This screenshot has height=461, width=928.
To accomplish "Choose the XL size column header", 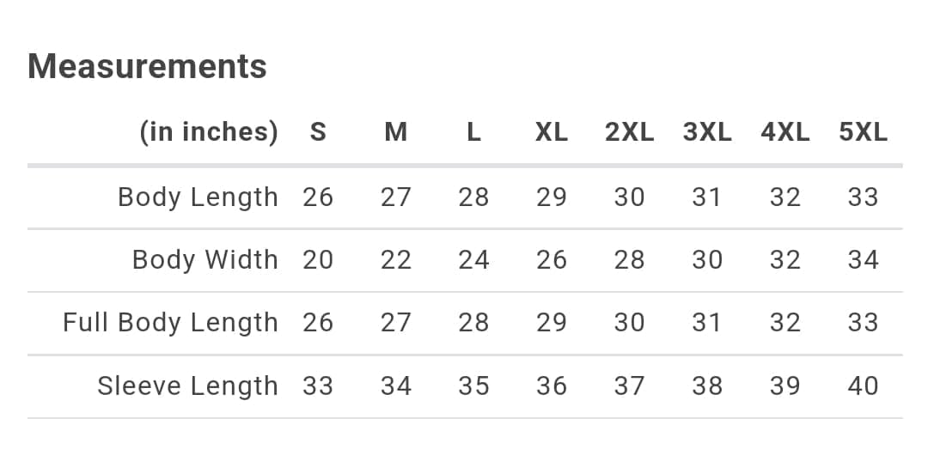I will (552, 132).
